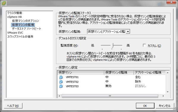Click the horizontal scrollbar left arrow
The height and width of the screenshot is (112, 178).
(59, 96)
